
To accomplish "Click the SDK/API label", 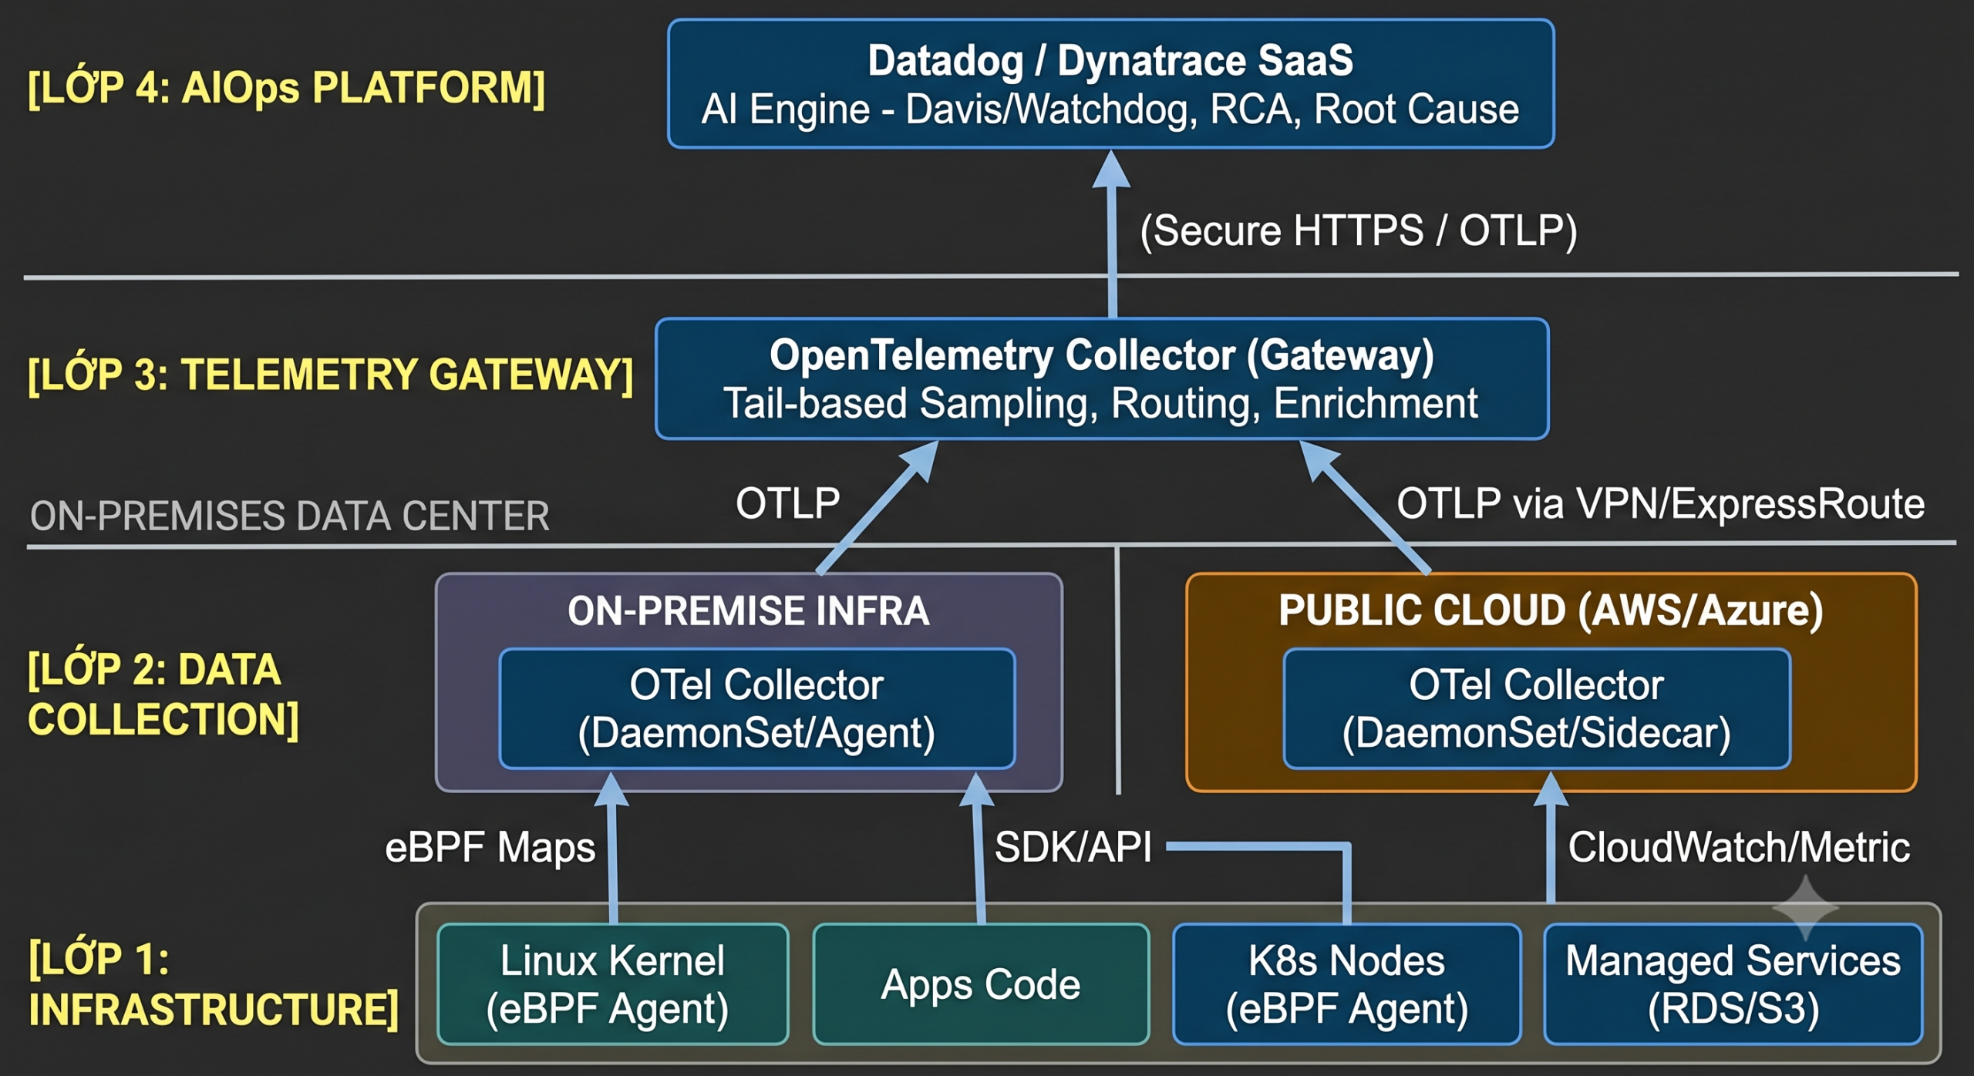I will (x=1073, y=847).
